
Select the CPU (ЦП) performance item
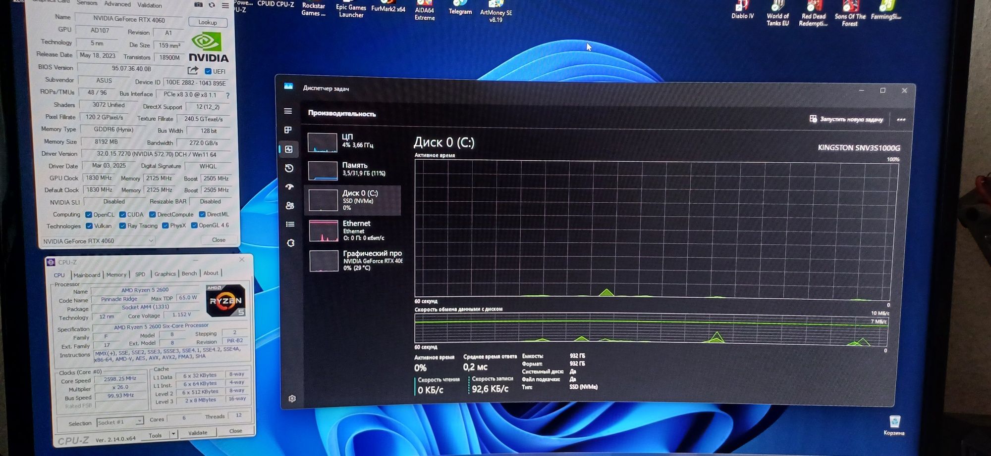click(354, 141)
